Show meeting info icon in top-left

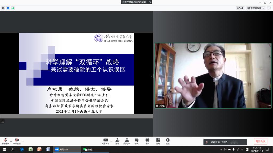(x=3, y=8)
